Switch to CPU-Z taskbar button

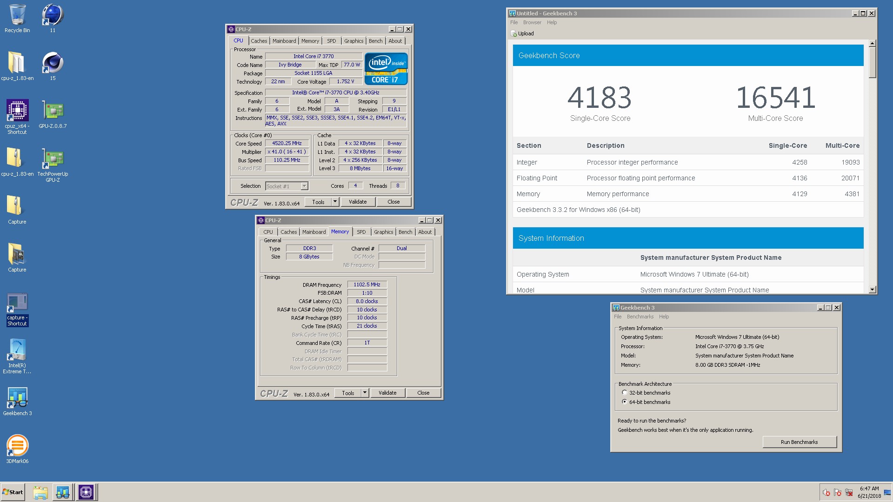86,492
